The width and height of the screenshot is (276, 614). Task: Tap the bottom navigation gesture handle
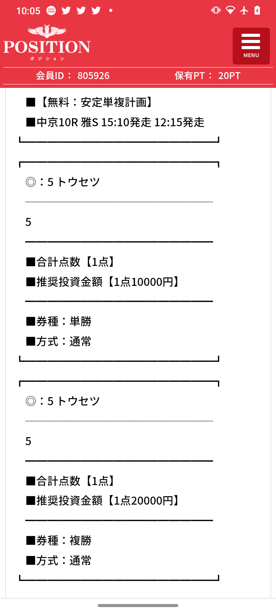pos(138,606)
